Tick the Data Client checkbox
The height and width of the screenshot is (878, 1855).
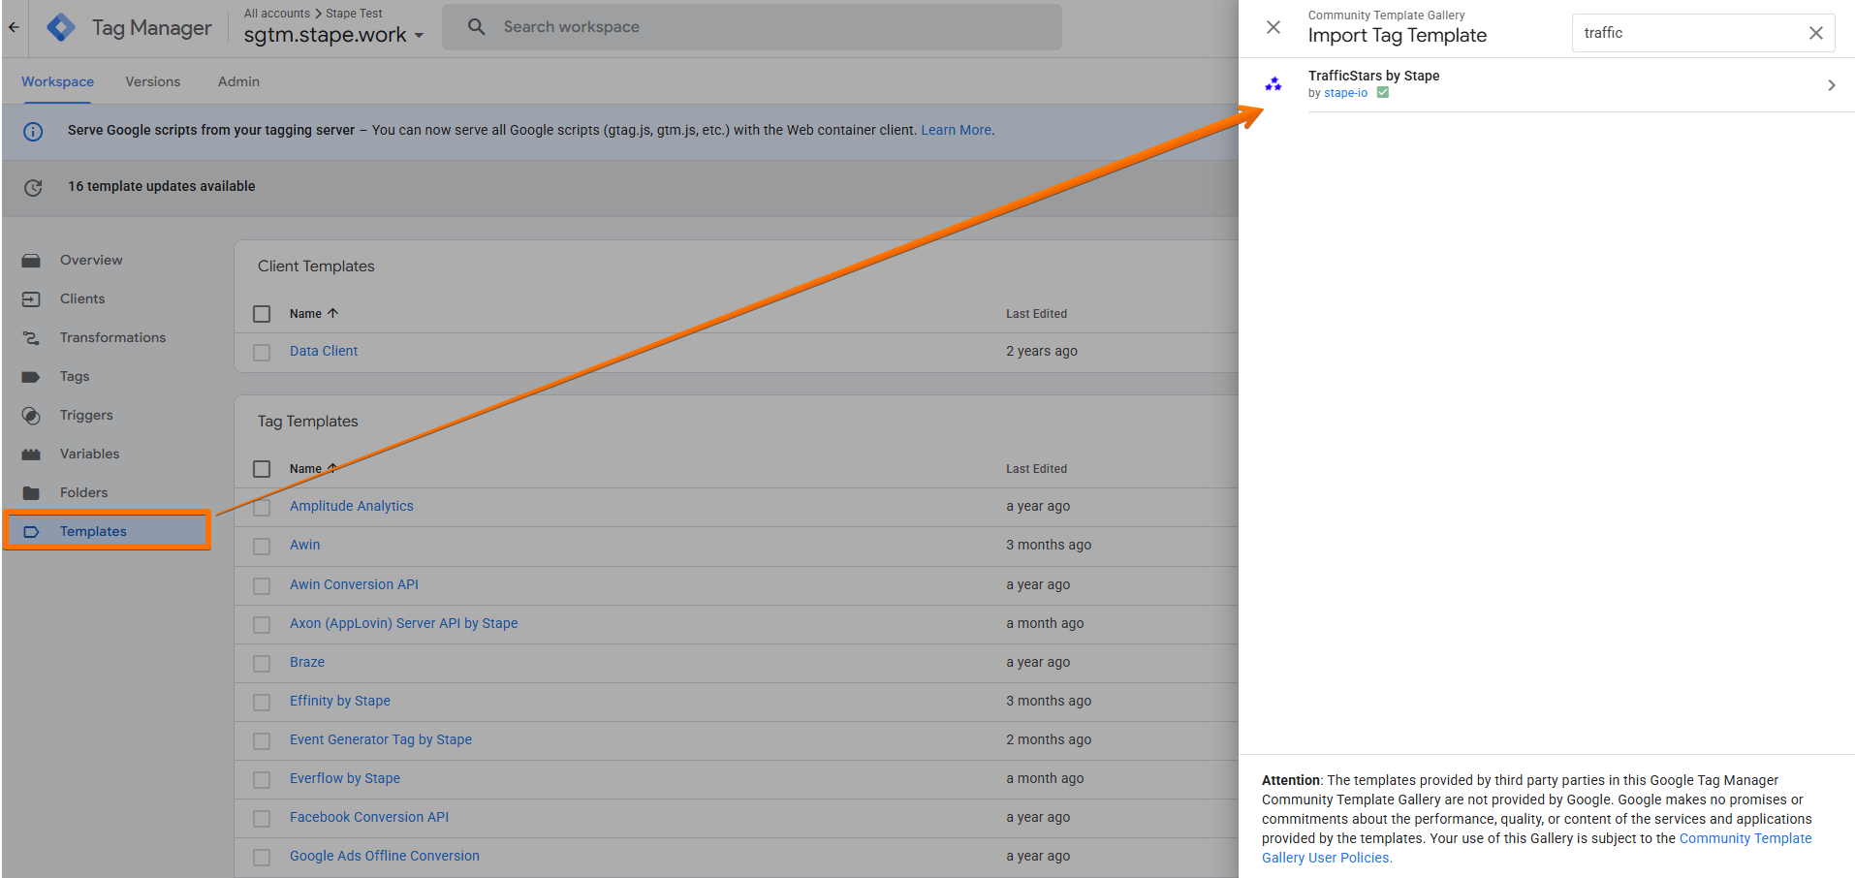pyautogui.click(x=262, y=352)
